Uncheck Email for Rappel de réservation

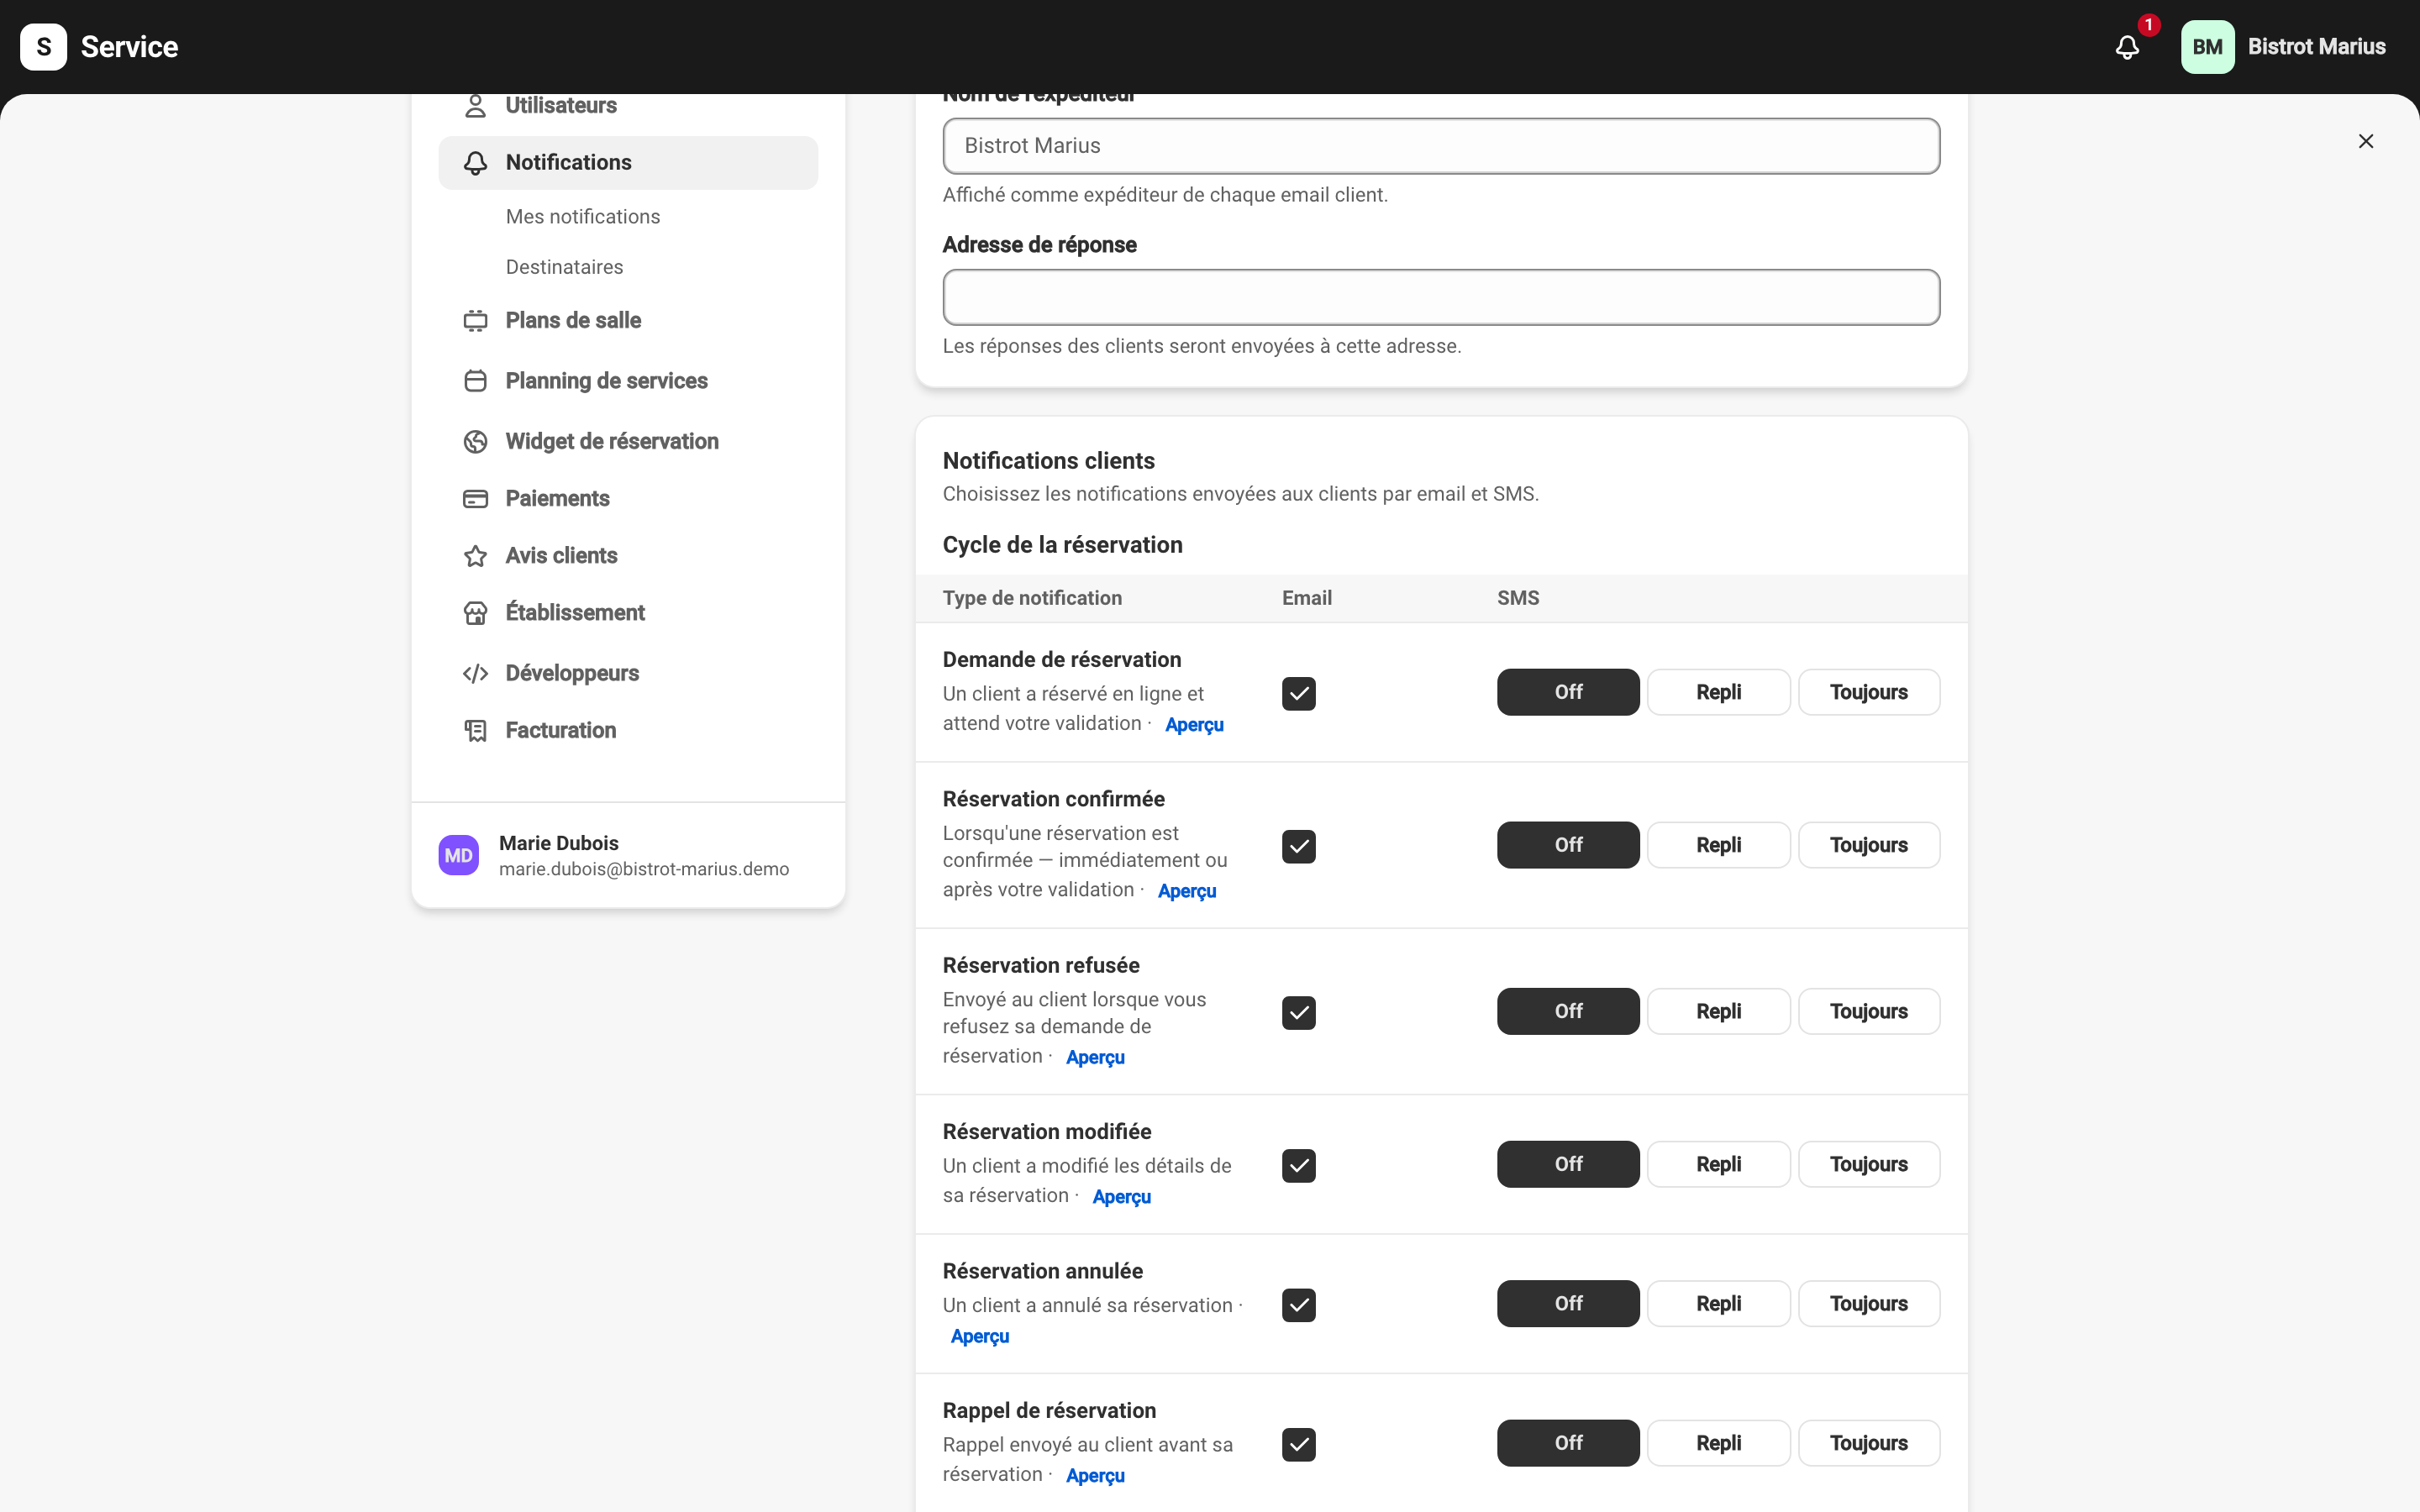click(x=1298, y=1444)
